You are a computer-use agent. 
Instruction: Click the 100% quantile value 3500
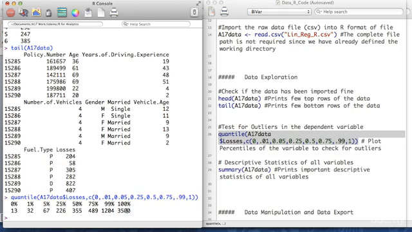124,211
